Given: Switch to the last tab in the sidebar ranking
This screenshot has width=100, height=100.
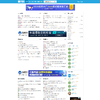Looking at the screenshot, I should (x=77, y=46).
